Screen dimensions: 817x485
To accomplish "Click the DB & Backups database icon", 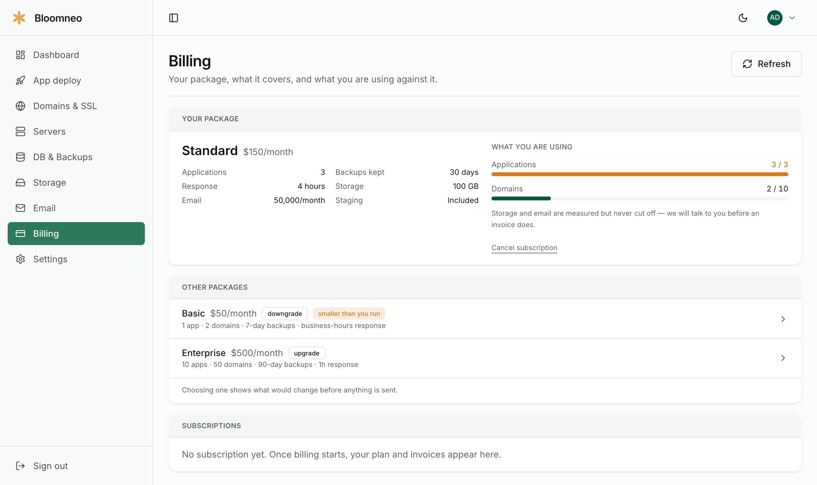I will 20,157.
